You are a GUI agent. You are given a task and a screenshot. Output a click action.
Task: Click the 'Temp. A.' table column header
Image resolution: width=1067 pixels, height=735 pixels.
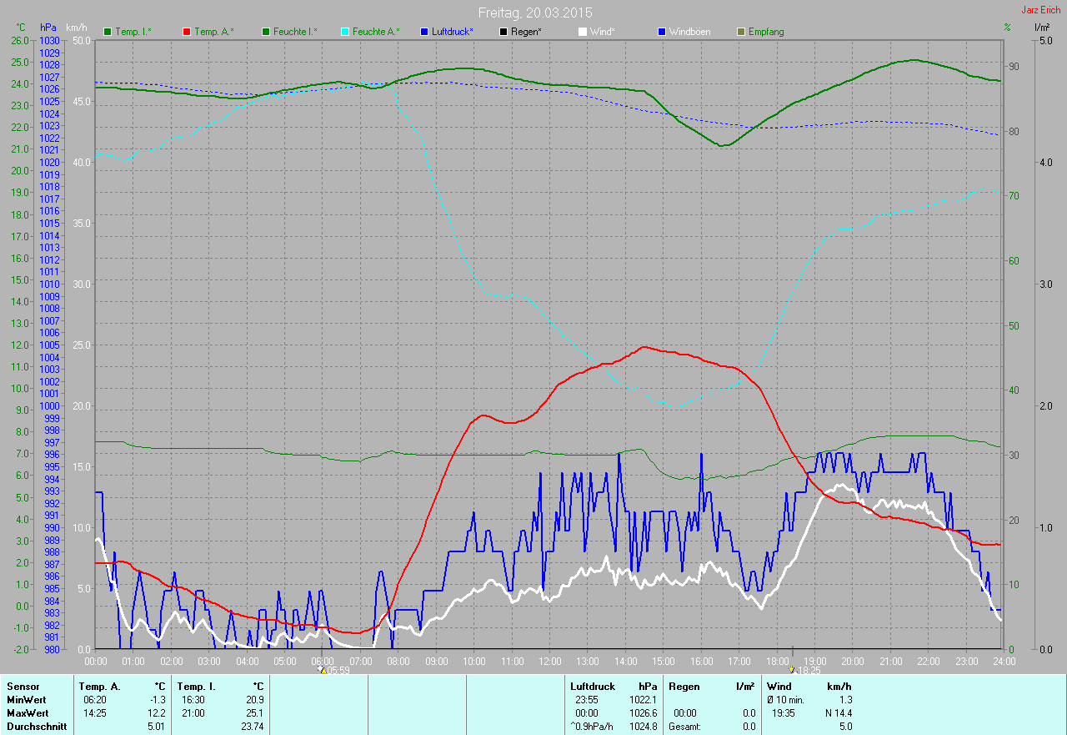coord(99,687)
